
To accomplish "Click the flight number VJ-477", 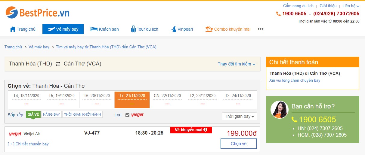I will point(92,133).
